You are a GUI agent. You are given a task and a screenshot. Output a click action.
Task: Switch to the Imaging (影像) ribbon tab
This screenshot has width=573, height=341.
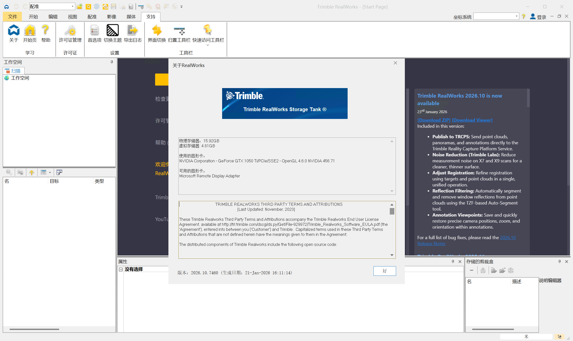(112, 17)
